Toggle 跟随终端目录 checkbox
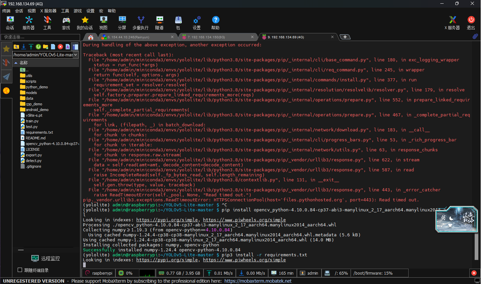481x284 pixels. 20,270
